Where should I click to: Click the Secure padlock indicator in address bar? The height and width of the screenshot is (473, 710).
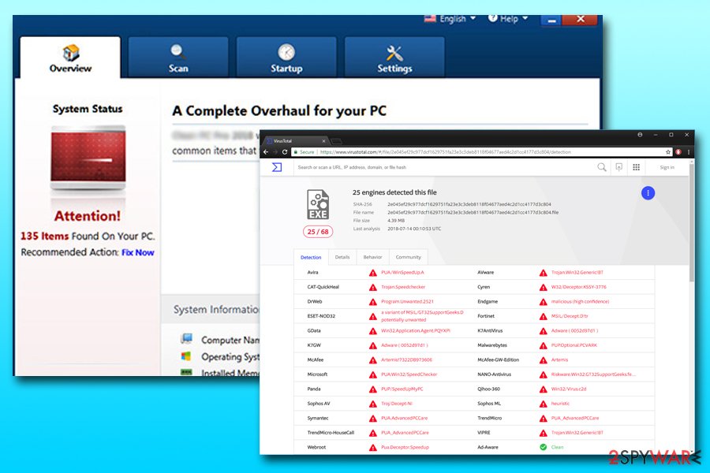304,152
